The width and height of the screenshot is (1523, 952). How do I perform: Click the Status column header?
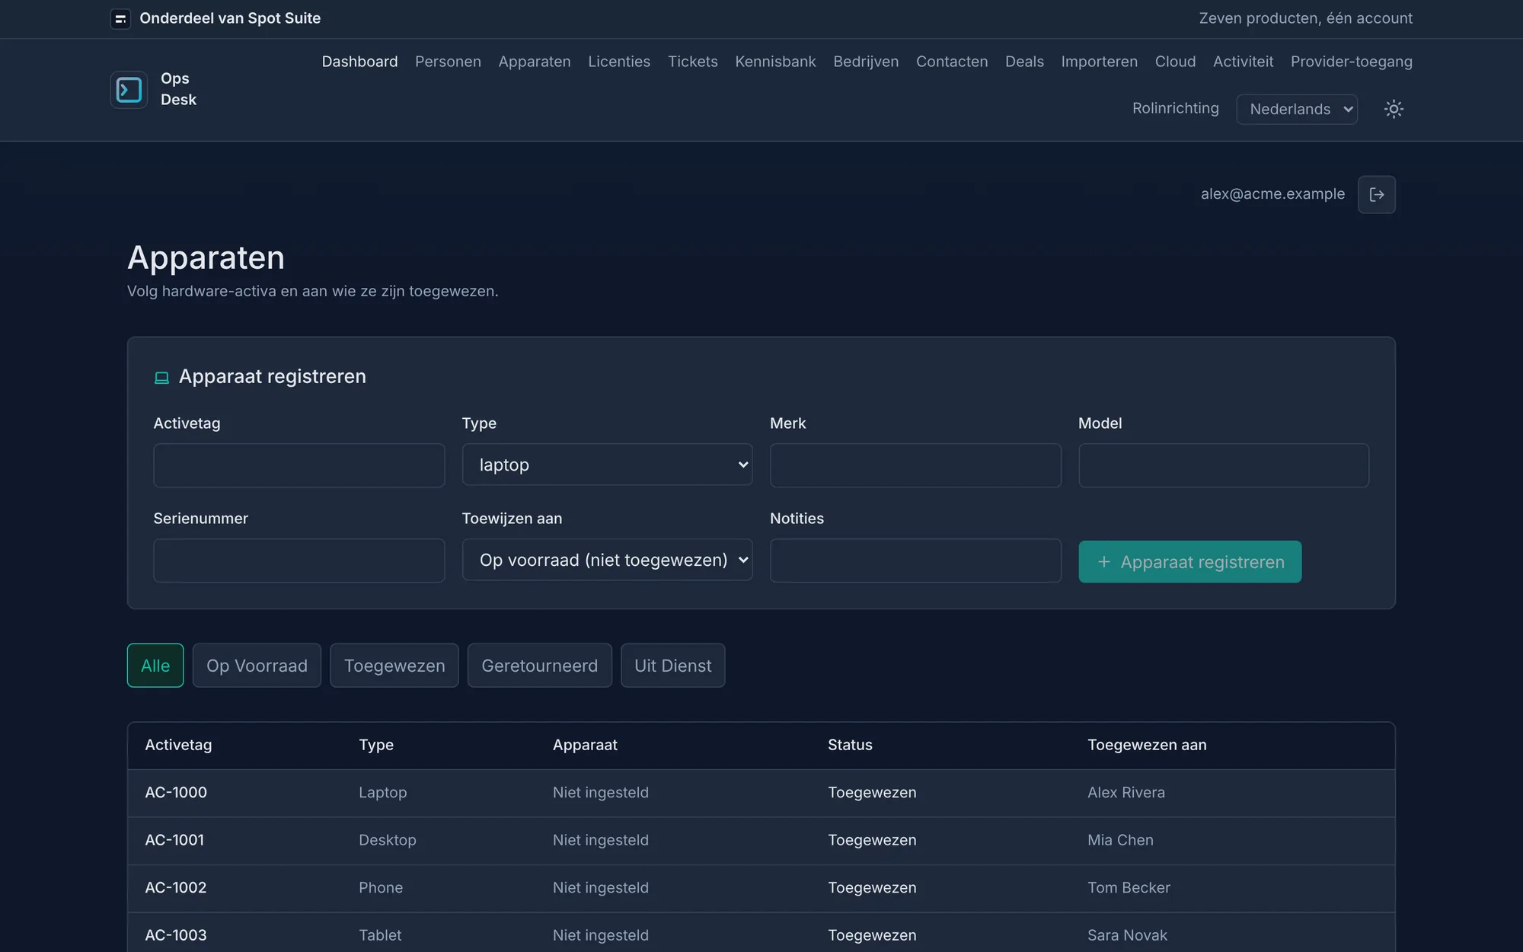click(x=850, y=745)
